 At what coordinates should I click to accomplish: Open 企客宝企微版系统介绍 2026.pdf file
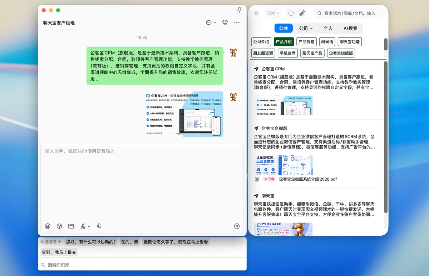click(308, 179)
